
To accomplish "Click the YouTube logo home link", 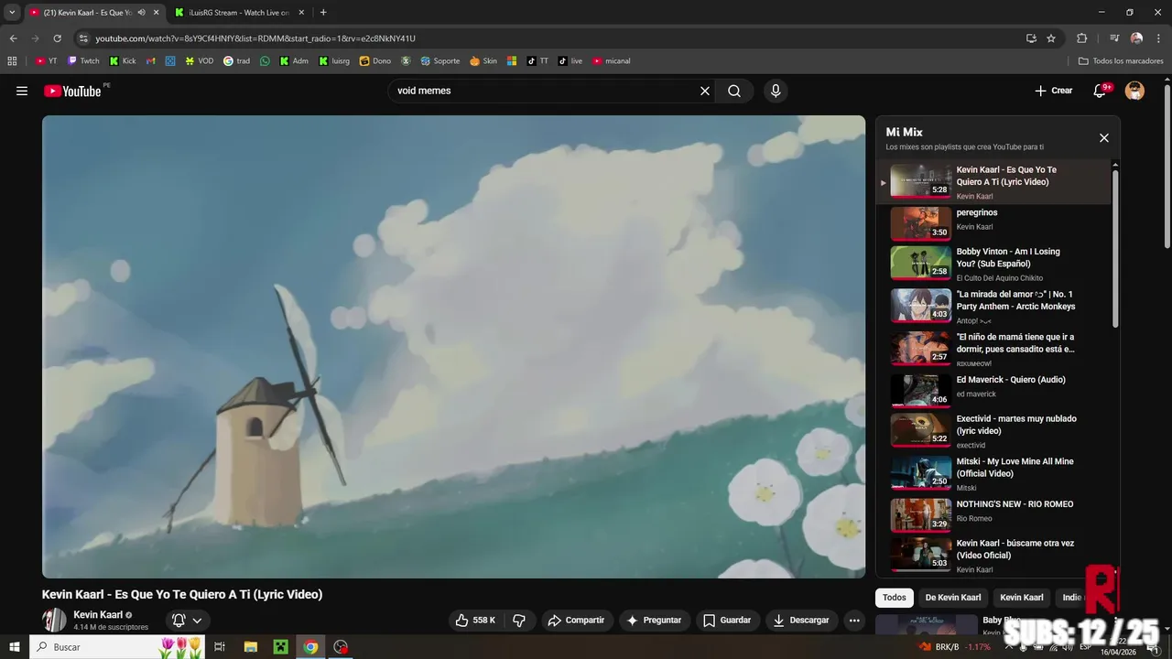I will 72,91.
